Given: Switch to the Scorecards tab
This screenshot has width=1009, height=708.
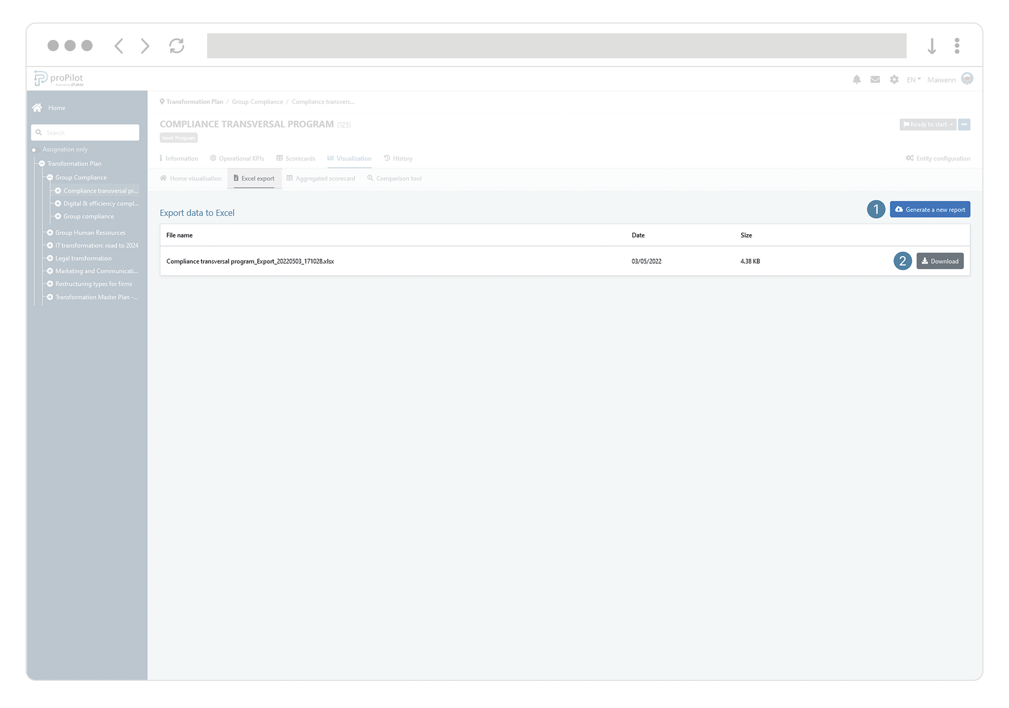Looking at the screenshot, I should [296, 159].
